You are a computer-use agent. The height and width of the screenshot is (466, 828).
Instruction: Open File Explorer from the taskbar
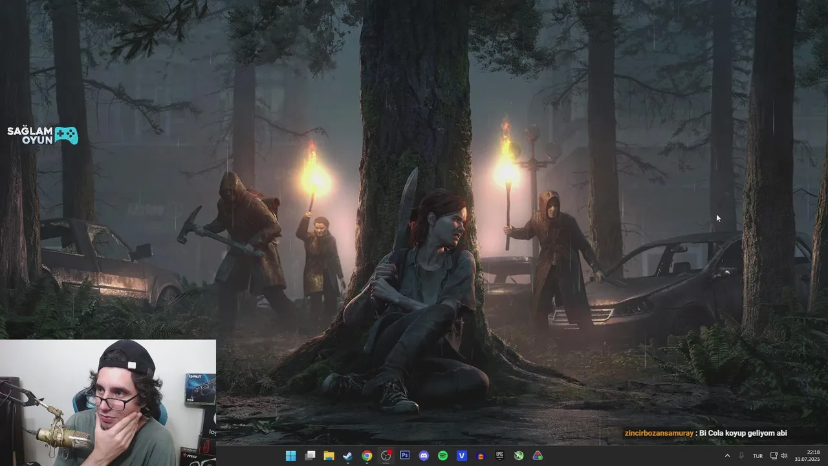[x=329, y=456]
